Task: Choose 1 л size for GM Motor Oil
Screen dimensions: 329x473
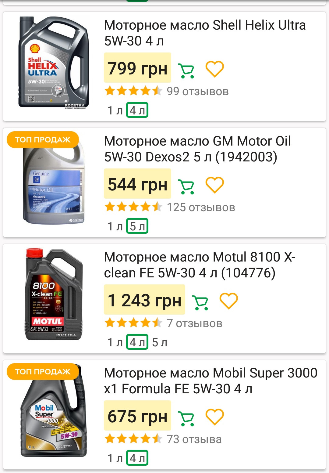Action: (115, 226)
